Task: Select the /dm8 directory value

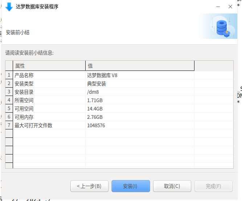Action: pos(140,92)
